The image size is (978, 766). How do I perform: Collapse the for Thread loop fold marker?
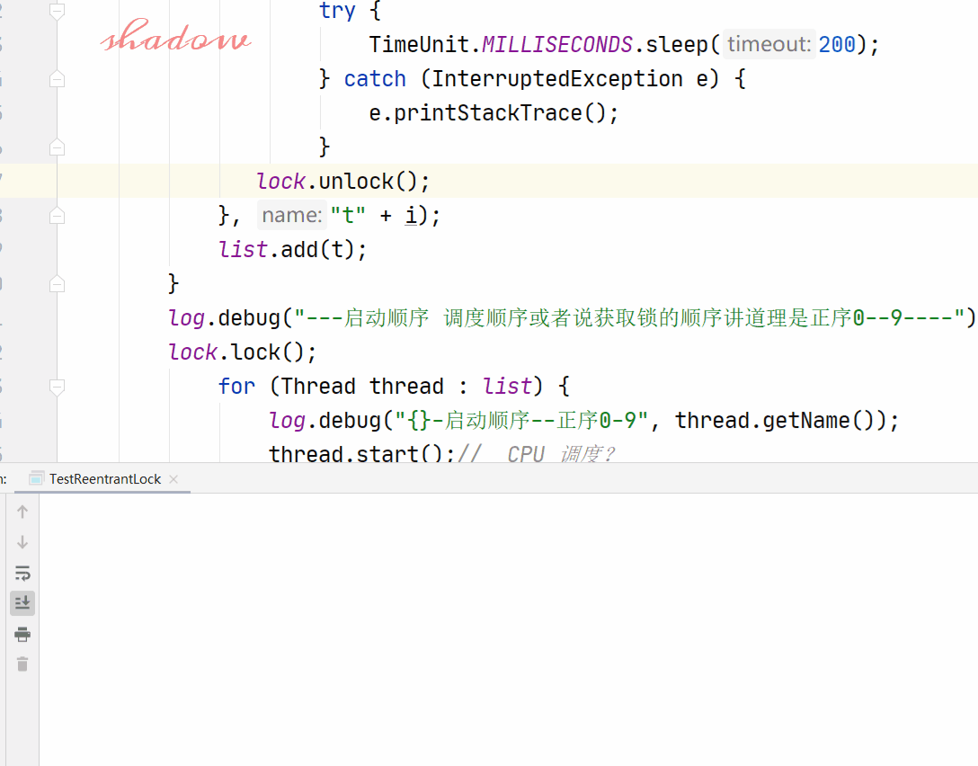coord(57,387)
